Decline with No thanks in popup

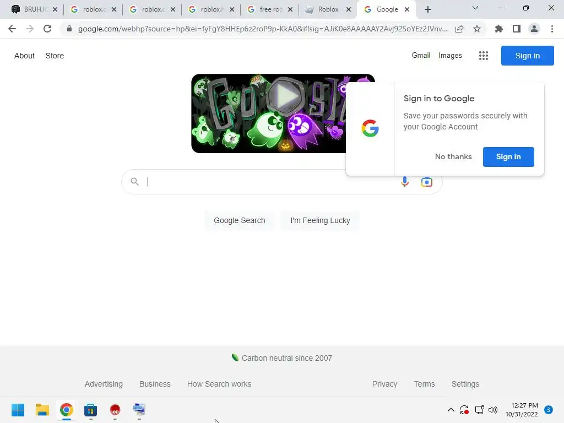pos(453,157)
